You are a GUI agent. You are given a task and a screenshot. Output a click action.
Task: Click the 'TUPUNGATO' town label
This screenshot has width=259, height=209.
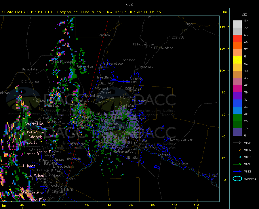point(52,164)
